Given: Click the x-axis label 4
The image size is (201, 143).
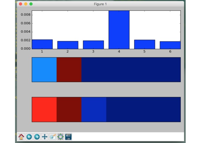Looking at the screenshot, I should point(119,52).
